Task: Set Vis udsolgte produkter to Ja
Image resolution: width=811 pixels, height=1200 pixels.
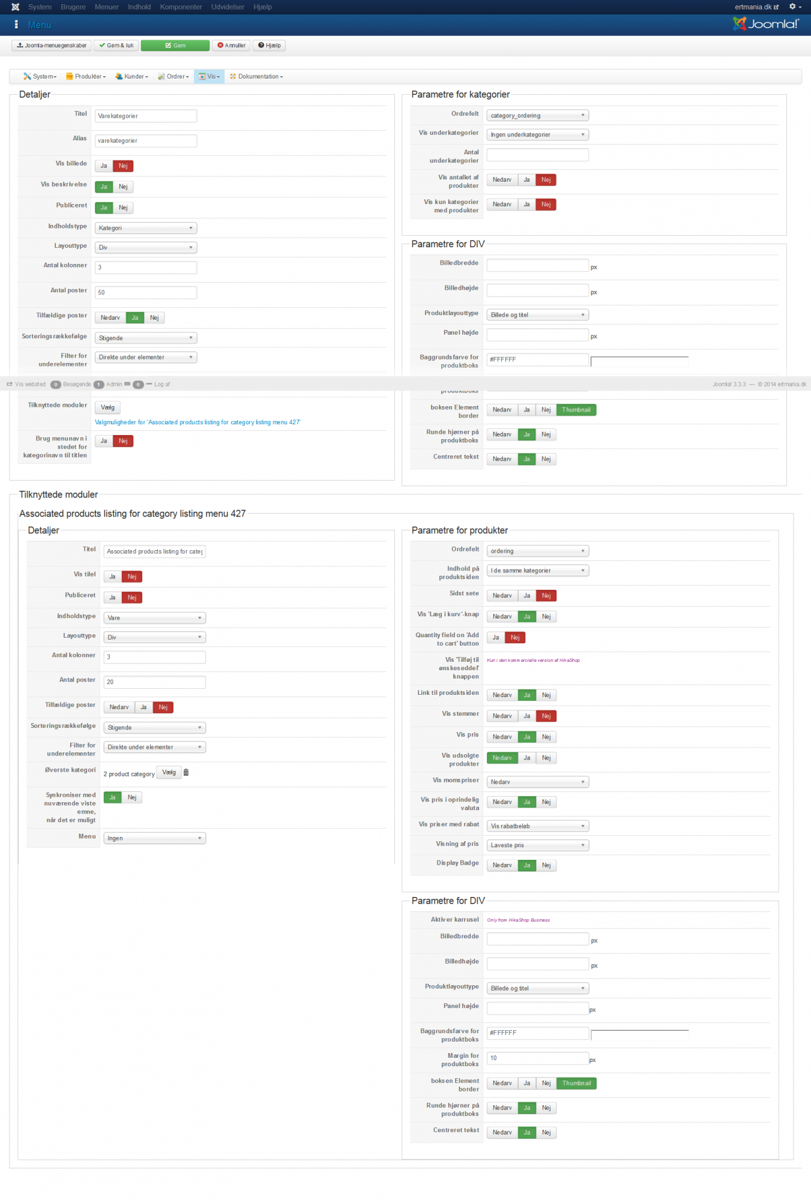Action: 526,758
